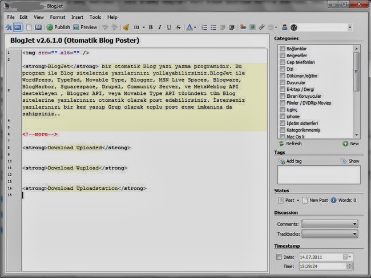Click the <!--more--> line in editor

coord(40,134)
